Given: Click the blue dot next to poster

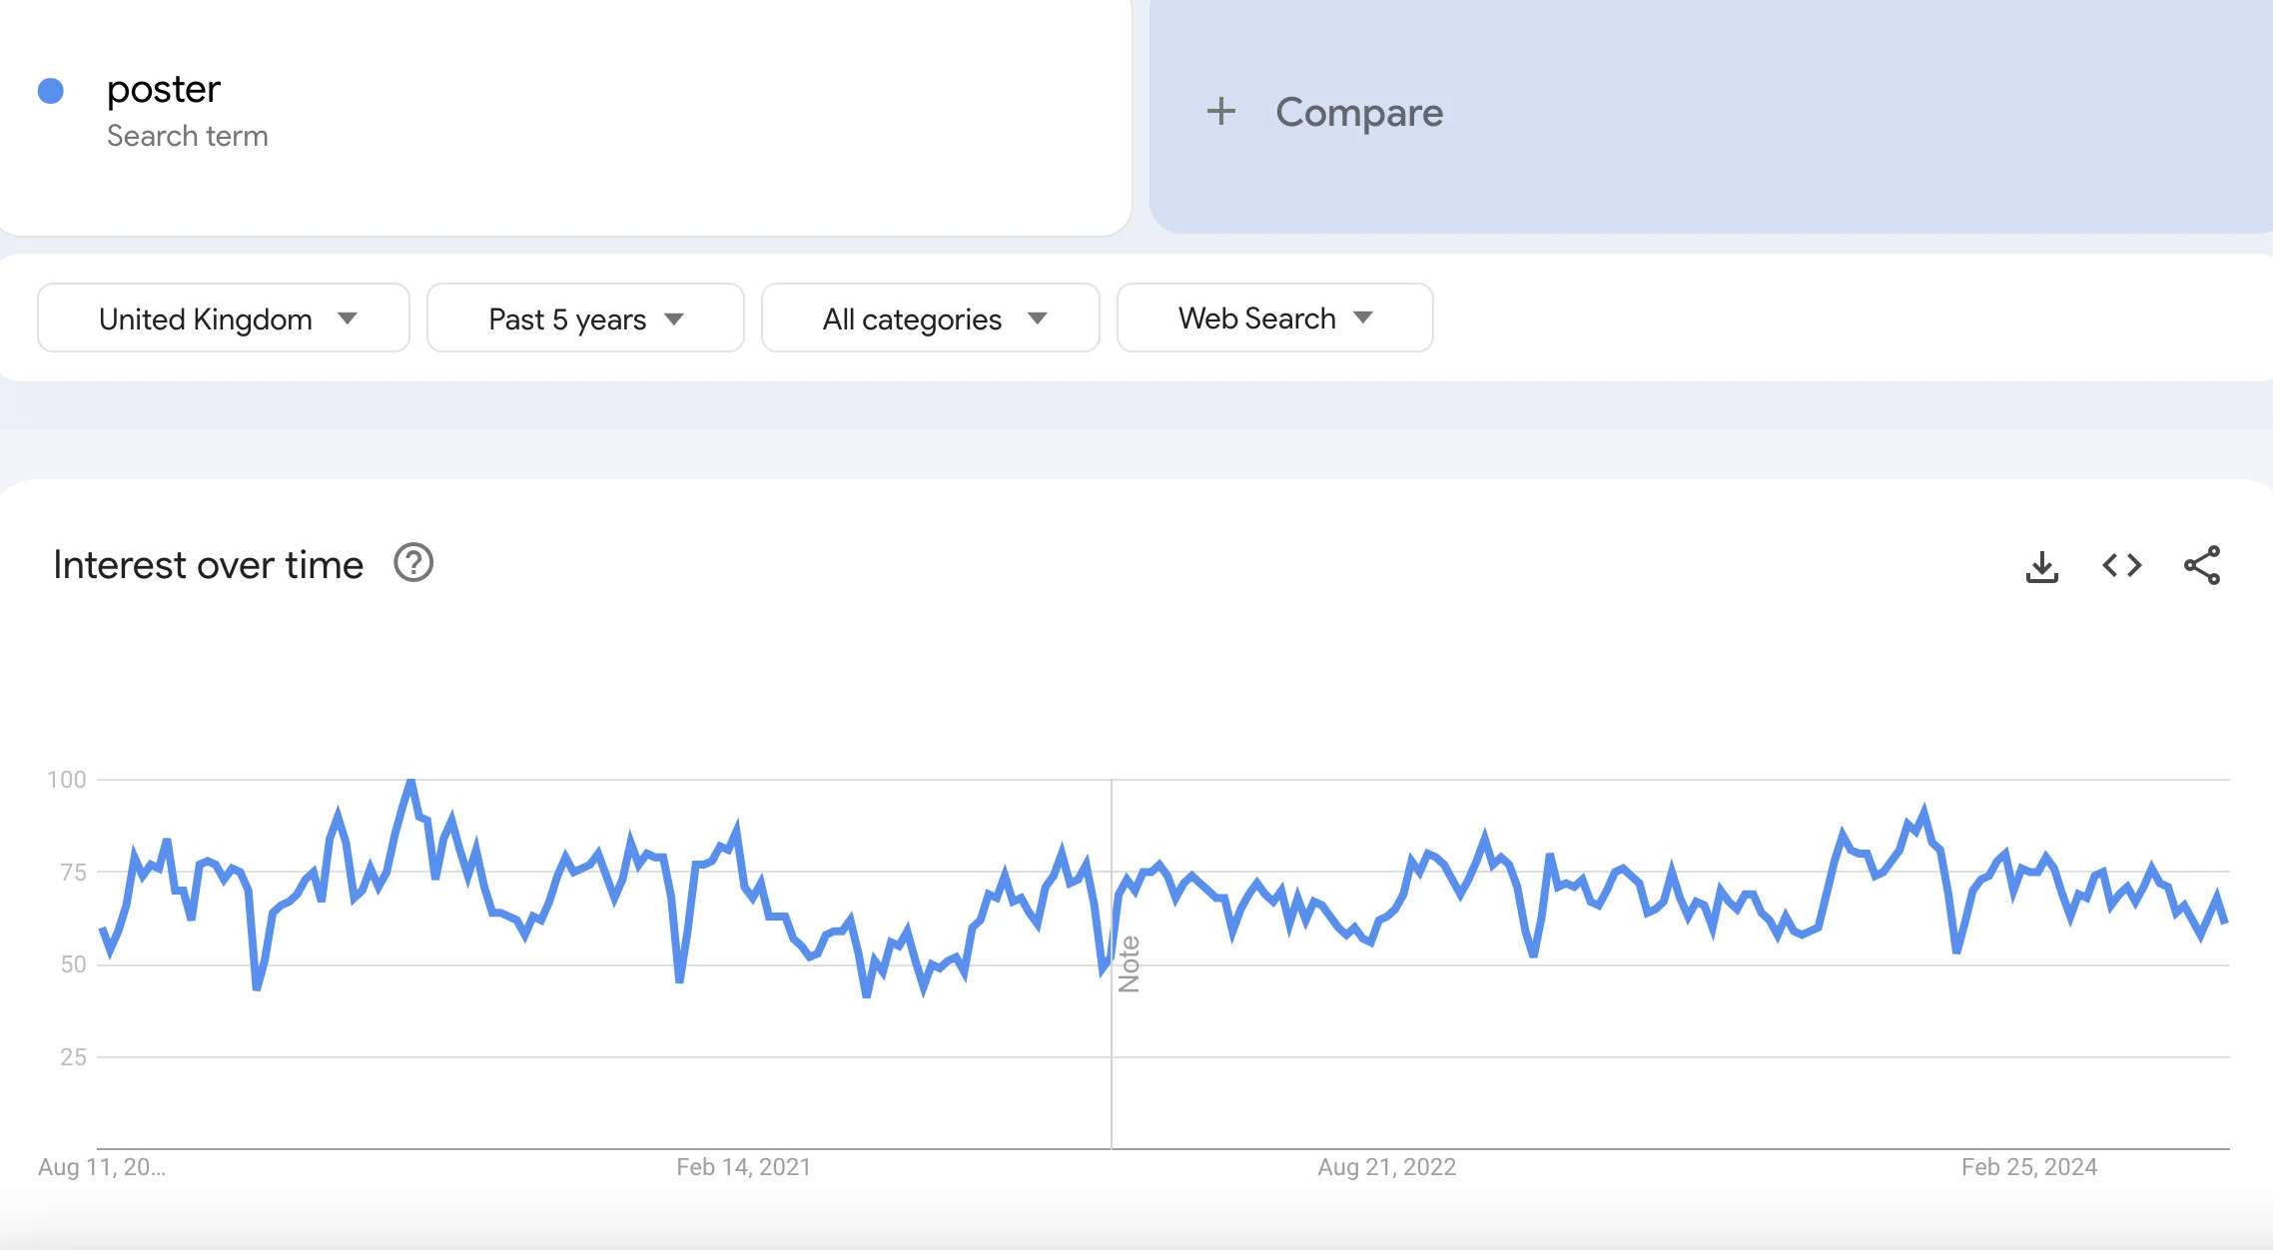Looking at the screenshot, I should coord(51,91).
